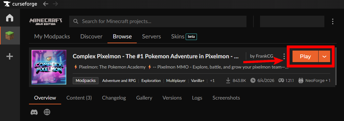Open the Discord link icon
The image size is (344, 121).
click(x=34, y=112)
